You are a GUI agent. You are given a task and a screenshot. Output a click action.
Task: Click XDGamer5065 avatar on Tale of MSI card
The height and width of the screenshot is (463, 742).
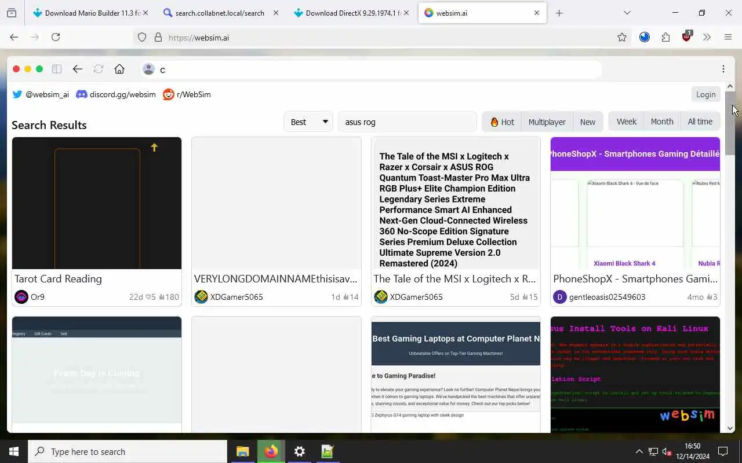(x=381, y=297)
